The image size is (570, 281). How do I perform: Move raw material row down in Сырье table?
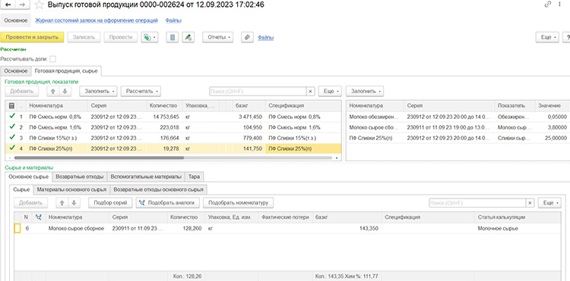point(74,203)
